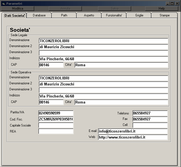Viewport: 181px width, 167px height.
Task: Click Sede Operativa Citta' field
Action: pos(121,102)
